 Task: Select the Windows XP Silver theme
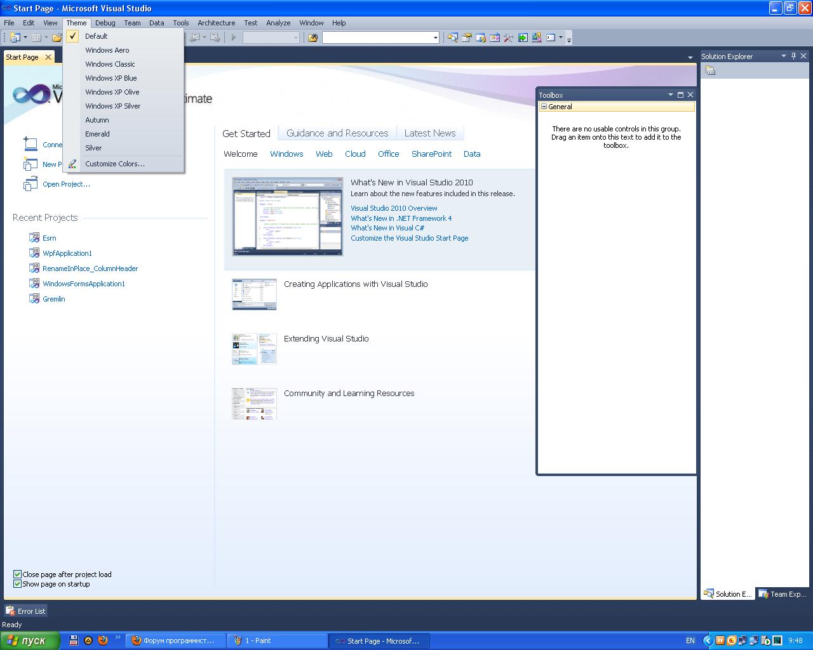[113, 106]
